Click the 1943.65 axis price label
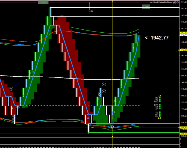 pyautogui.click(x=183, y=15)
